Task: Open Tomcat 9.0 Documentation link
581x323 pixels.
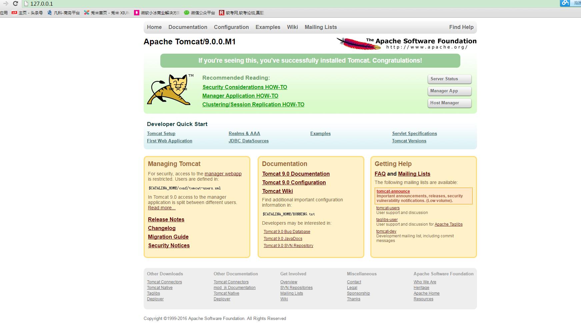Action: (x=296, y=174)
